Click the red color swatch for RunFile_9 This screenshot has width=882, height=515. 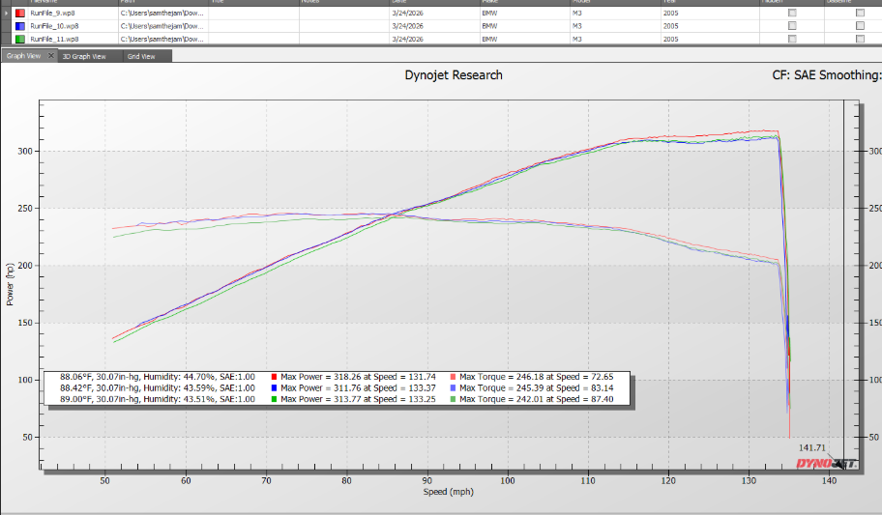[20, 14]
